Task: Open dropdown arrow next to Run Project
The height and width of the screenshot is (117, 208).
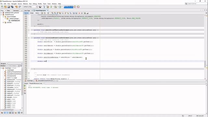Action: click(53, 7)
